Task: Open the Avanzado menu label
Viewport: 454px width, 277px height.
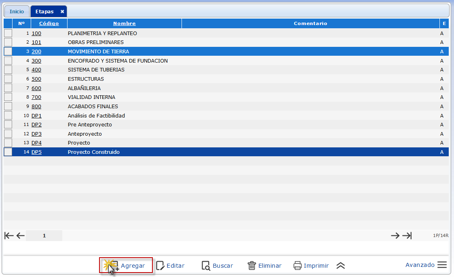Action: (420, 265)
